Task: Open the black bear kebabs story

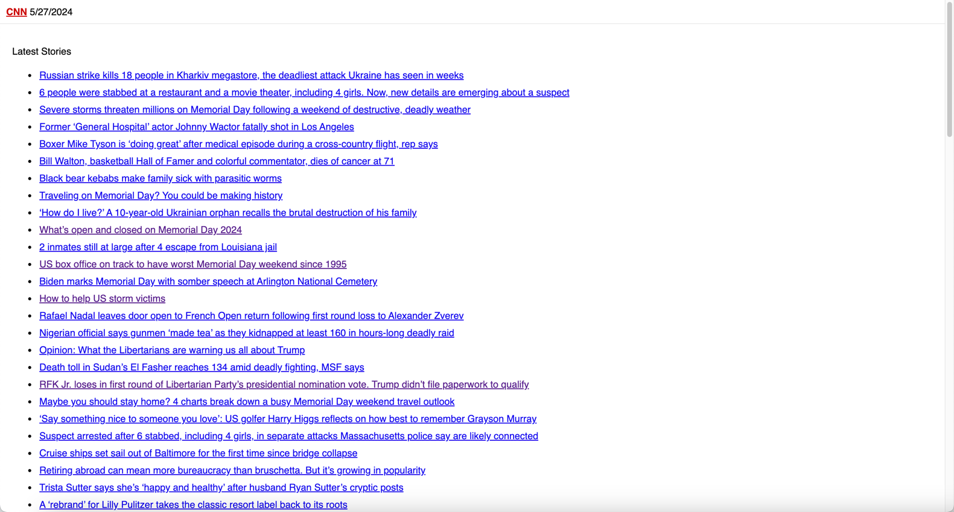Action: [161, 179]
